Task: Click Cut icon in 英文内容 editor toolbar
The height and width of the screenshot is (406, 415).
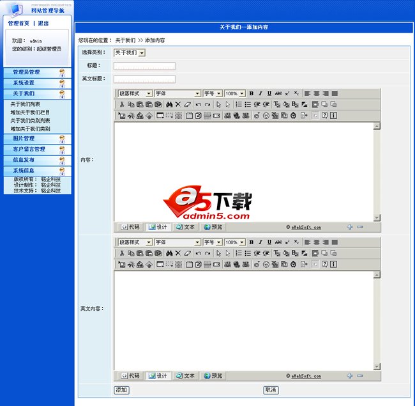Action: (122, 253)
